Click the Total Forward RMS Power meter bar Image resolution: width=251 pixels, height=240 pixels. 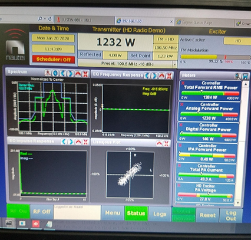click(210, 93)
